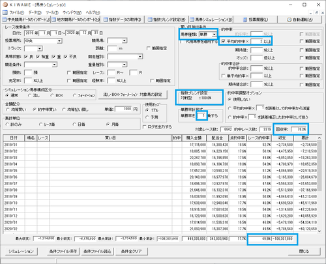Open 指数データの取得 from the toolbar

(122, 20)
